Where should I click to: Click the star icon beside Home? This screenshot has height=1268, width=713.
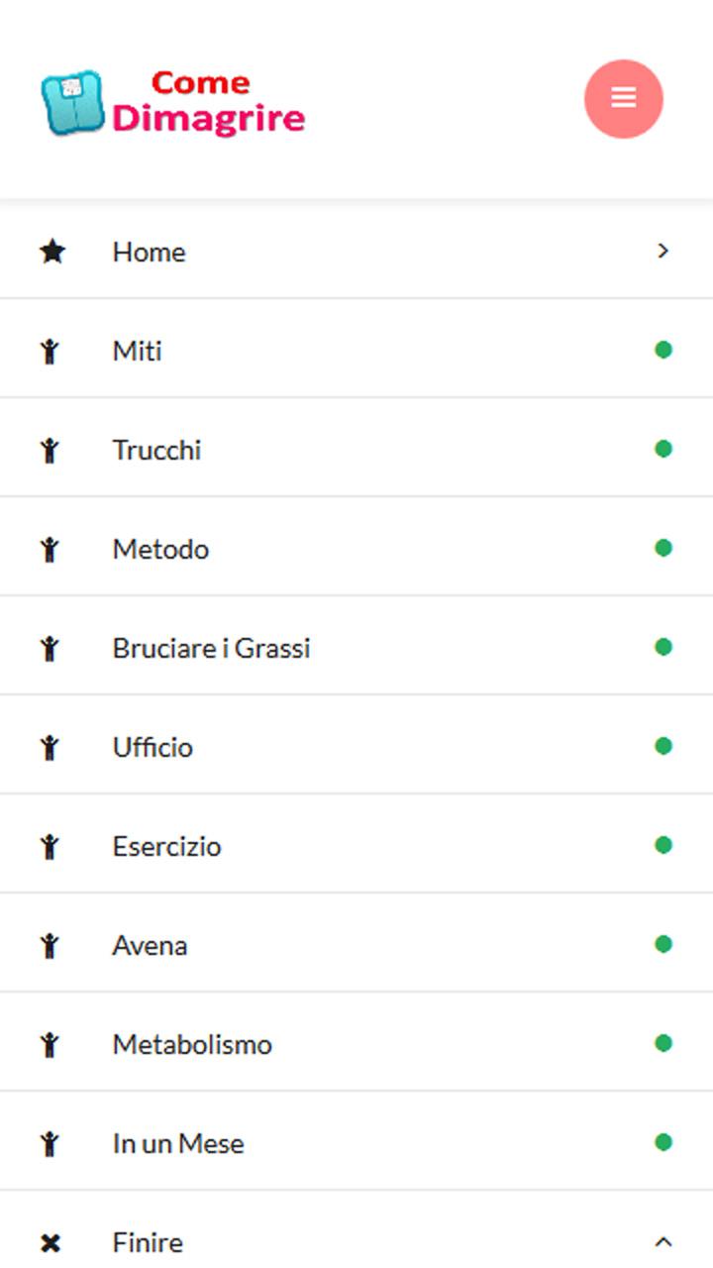pyautogui.click(x=51, y=252)
